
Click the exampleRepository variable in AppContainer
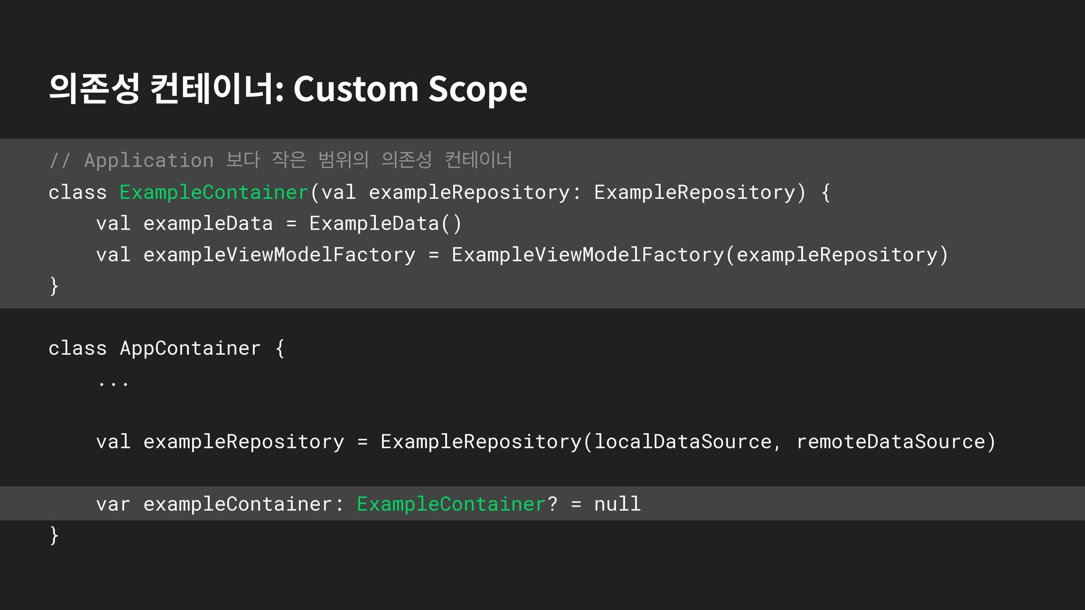coord(243,442)
